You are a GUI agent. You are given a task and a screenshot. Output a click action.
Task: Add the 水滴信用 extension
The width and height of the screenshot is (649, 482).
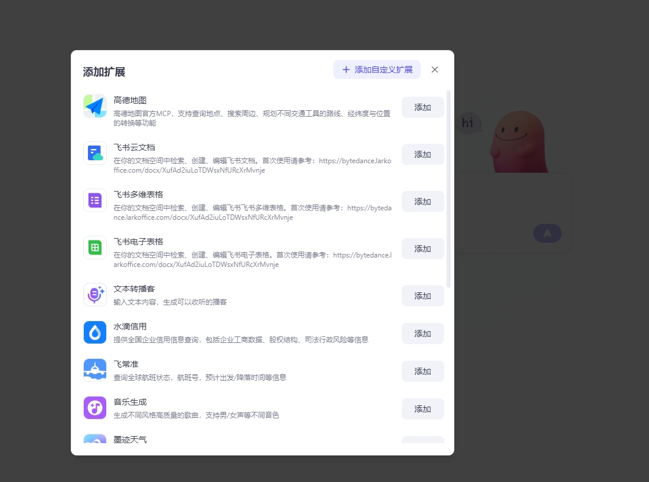point(422,334)
